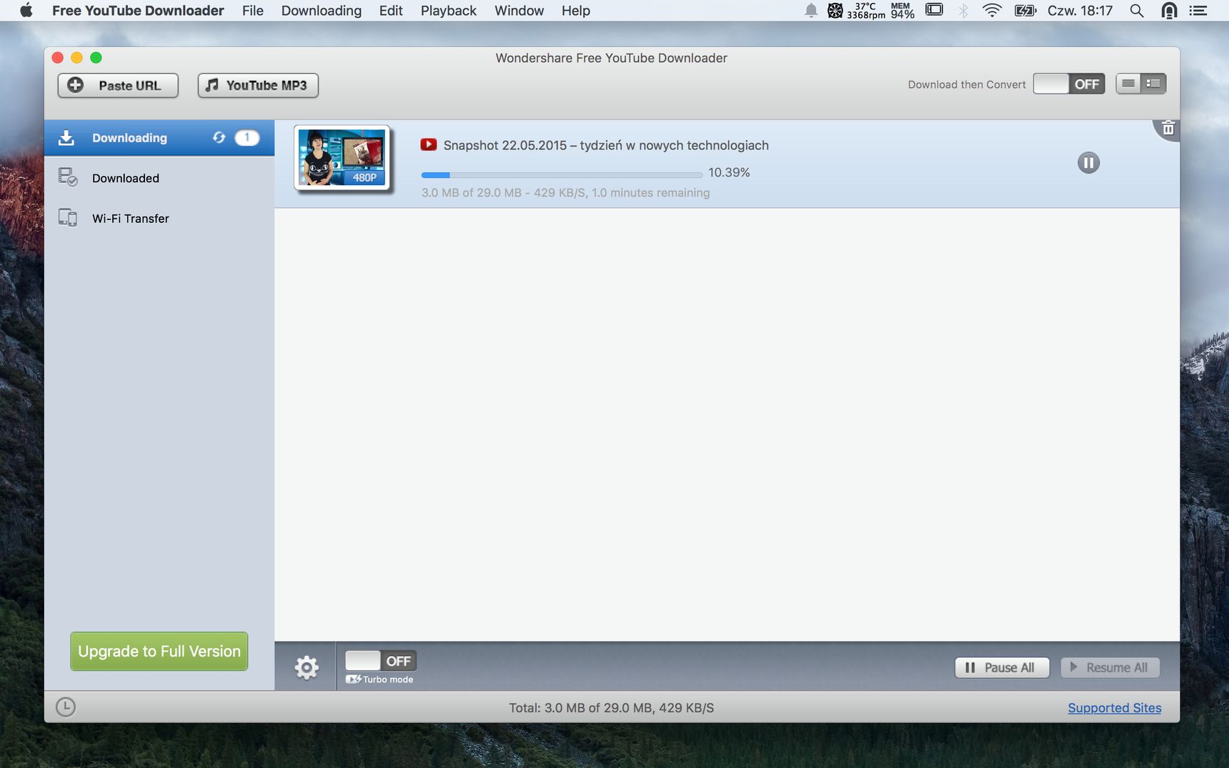Open the Wi-Fi Transfer sidebar tab
Image resolution: width=1229 pixels, height=768 pixels.
(159, 218)
